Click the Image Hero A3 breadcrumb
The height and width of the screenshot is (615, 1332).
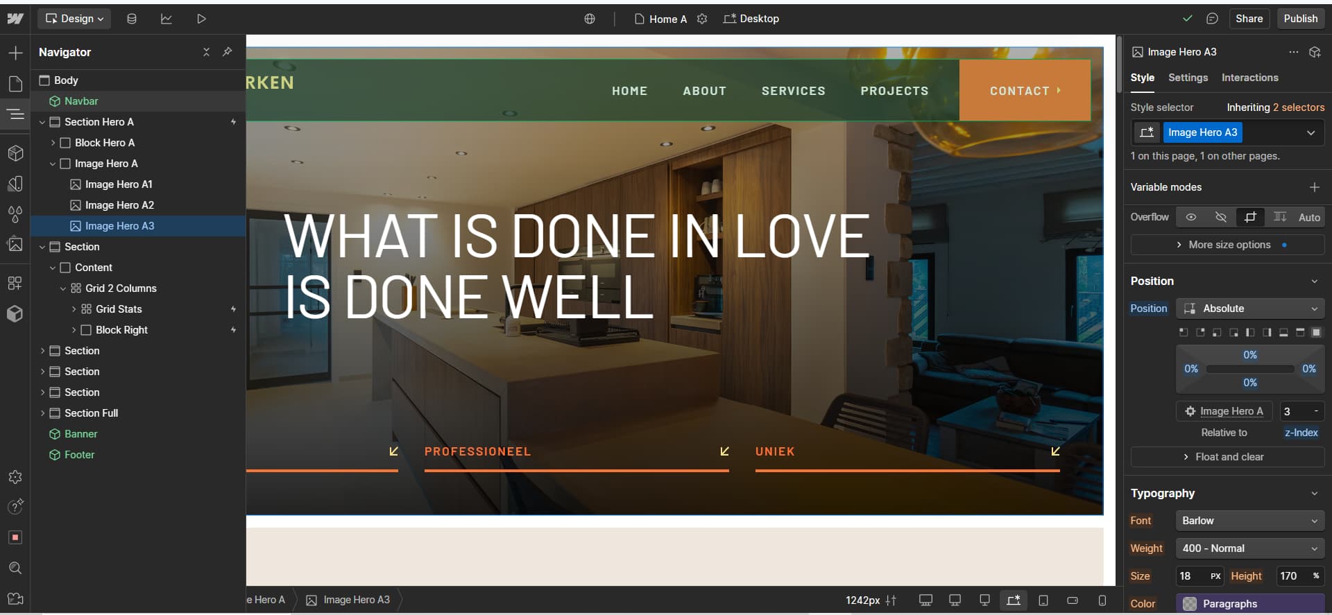click(x=349, y=600)
